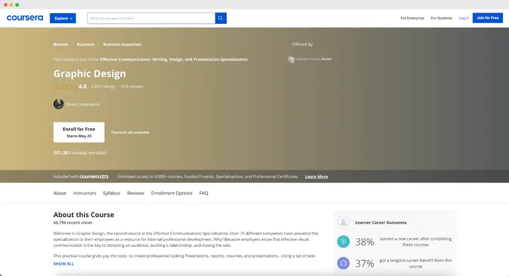Select the About tab
This screenshot has height=276, width=509.
(60, 193)
